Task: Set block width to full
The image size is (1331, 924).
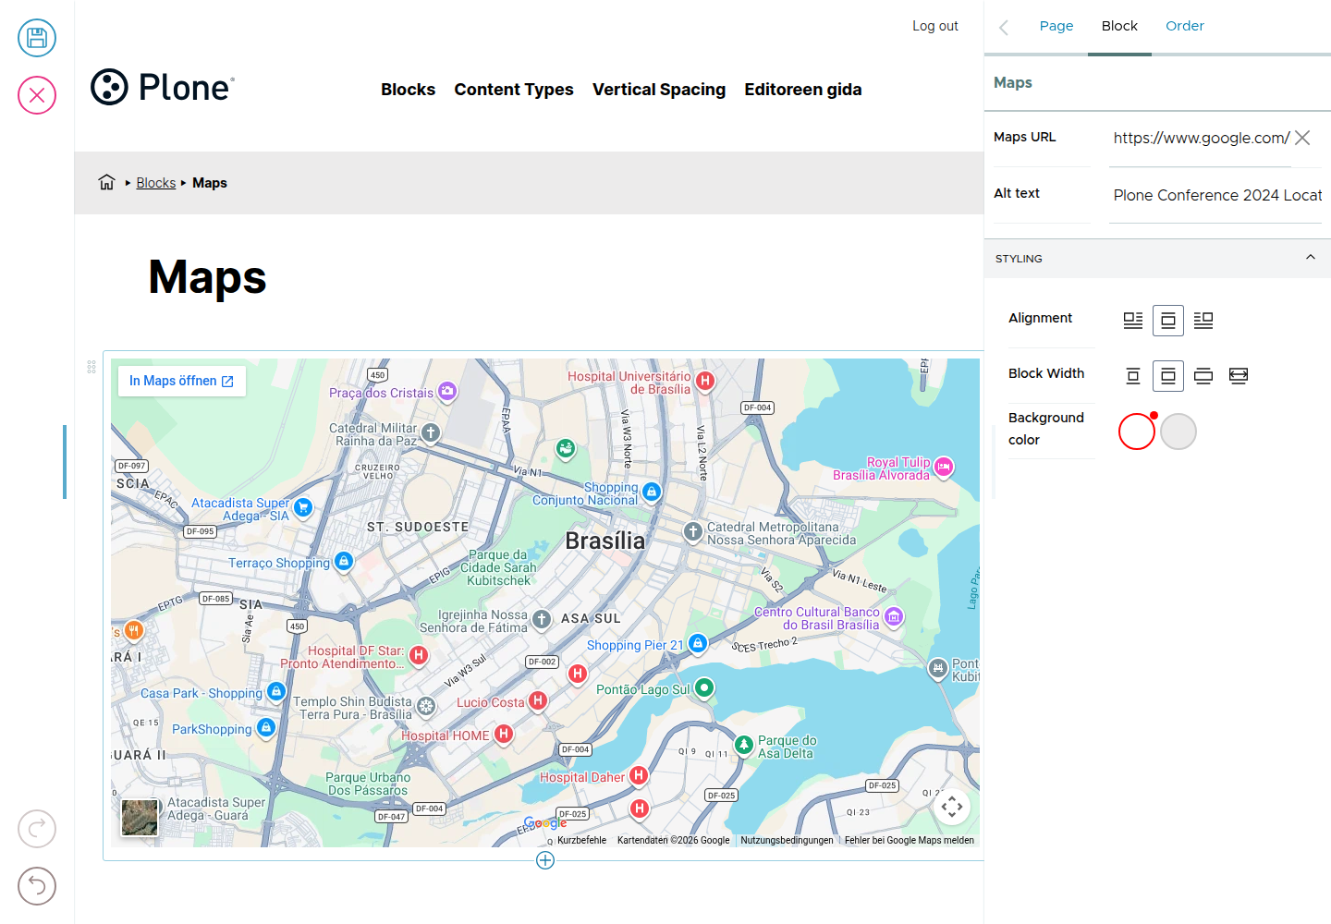Action: pos(1239,375)
